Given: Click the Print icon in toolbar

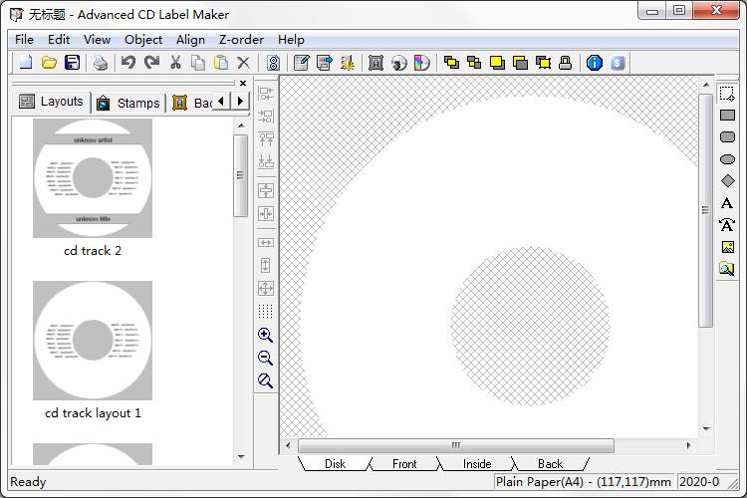Looking at the screenshot, I should [101, 63].
